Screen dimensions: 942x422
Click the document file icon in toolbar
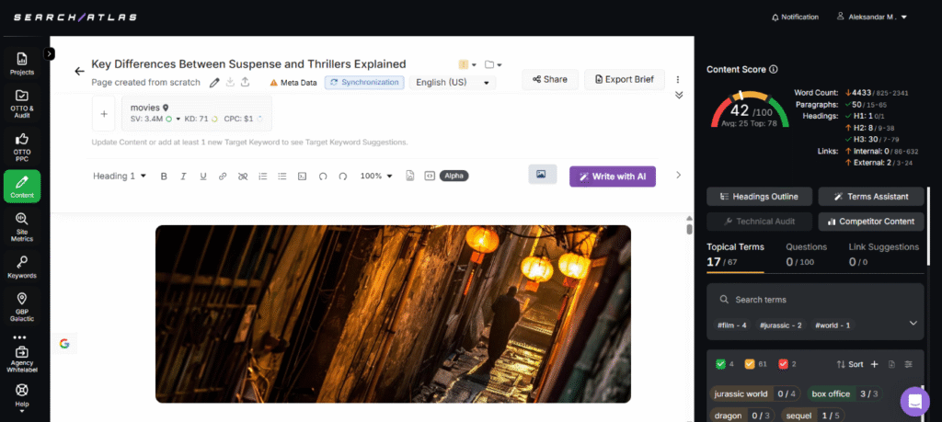click(x=409, y=176)
